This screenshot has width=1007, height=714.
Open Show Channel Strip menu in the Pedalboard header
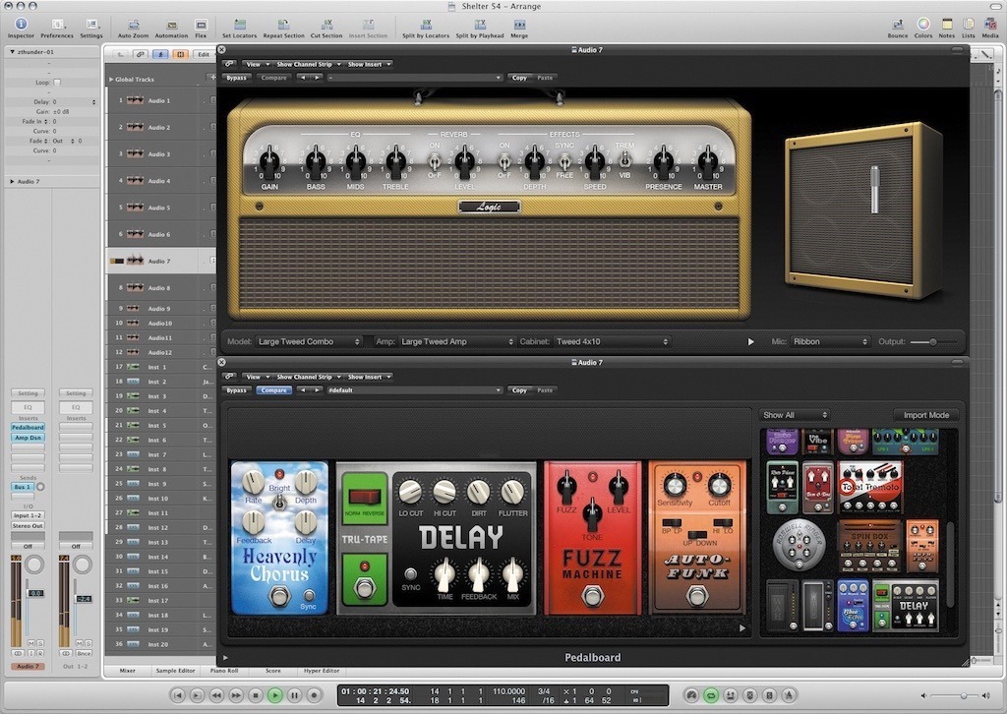tap(307, 377)
